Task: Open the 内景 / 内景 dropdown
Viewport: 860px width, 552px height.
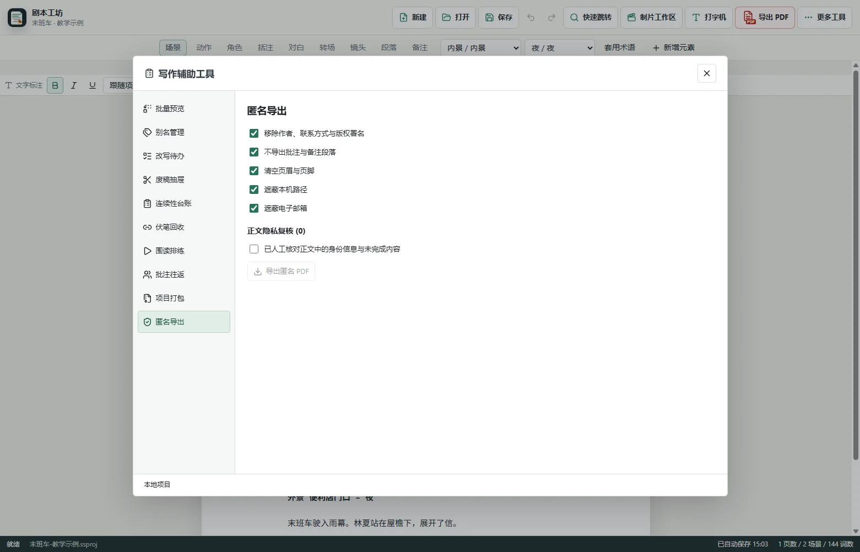Action: coord(480,48)
